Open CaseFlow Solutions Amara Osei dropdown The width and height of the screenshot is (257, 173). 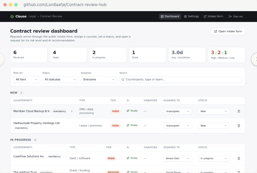[x=178, y=158]
